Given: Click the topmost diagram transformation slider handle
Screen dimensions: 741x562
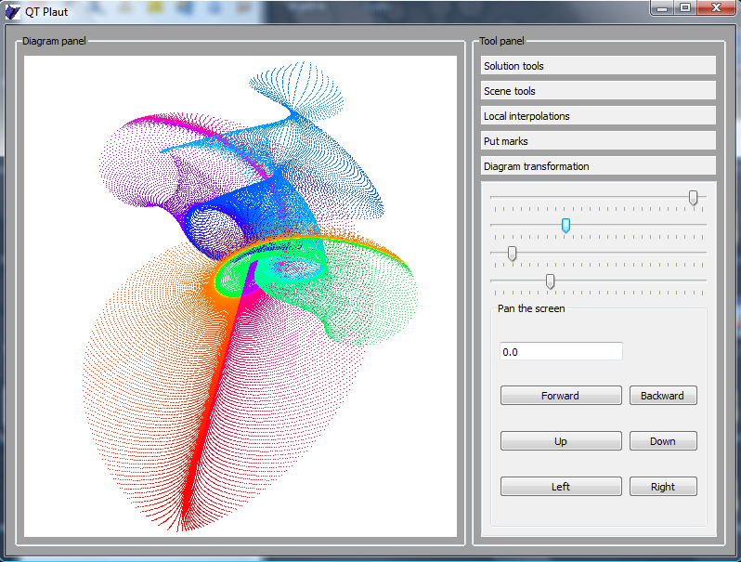Looking at the screenshot, I should (694, 197).
